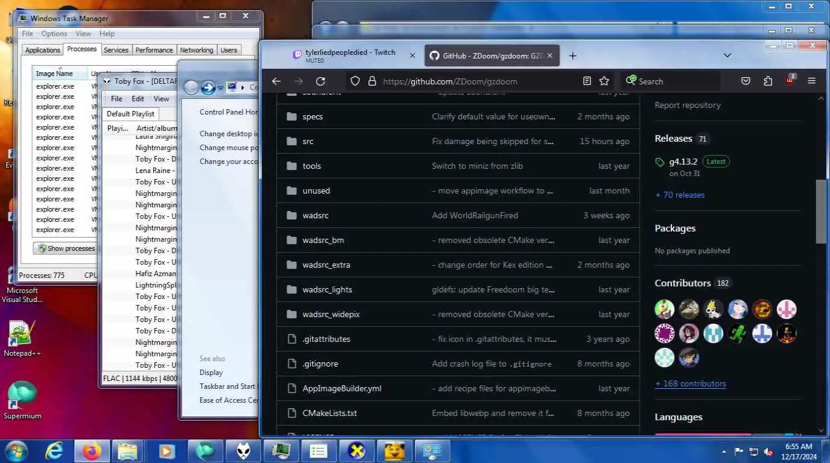This screenshot has width=830, height=463.
Task: Click the site padlock icon
Action: click(x=372, y=81)
